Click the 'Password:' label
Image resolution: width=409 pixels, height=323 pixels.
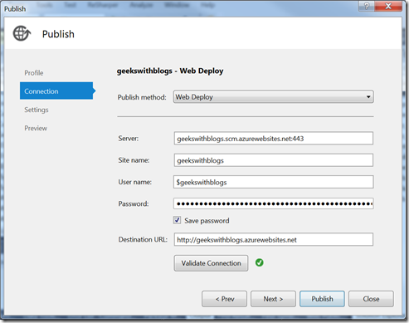point(134,204)
